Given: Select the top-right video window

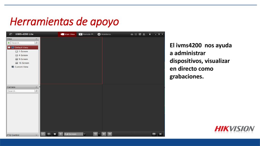Looking at the screenshot, I should (134, 61).
